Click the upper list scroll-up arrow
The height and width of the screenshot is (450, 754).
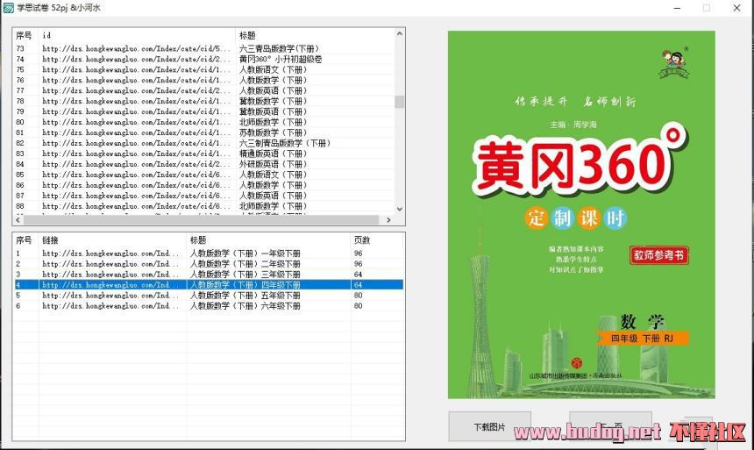399,33
